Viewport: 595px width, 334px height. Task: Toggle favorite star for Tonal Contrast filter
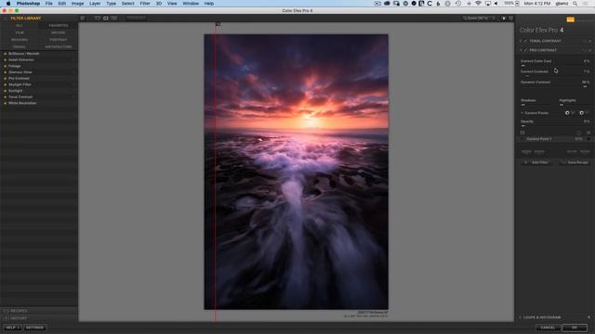click(x=5, y=96)
